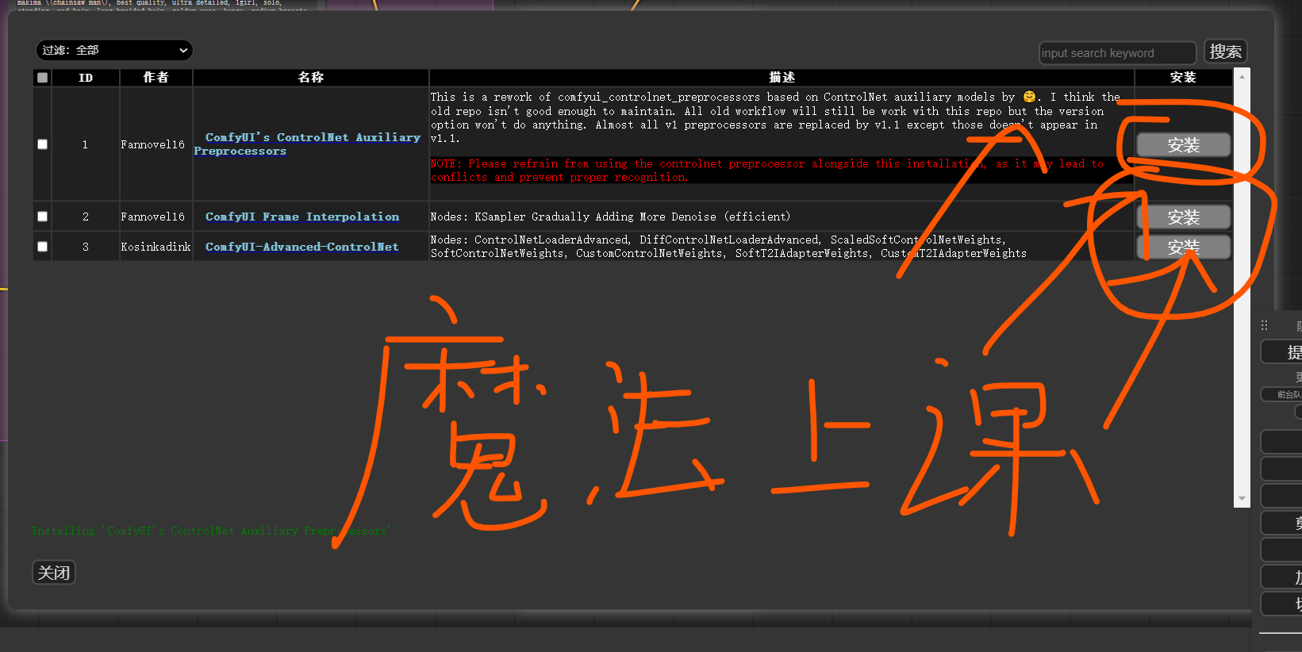The height and width of the screenshot is (652, 1302).
Task: Click the 搜索 search button
Action: click(1225, 52)
